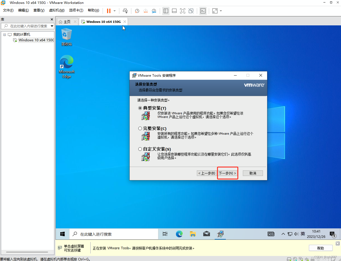Image resolution: width=341 pixels, height=261 pixels.
Task: Open the clock showing 10:41
Action: (316, 234)
